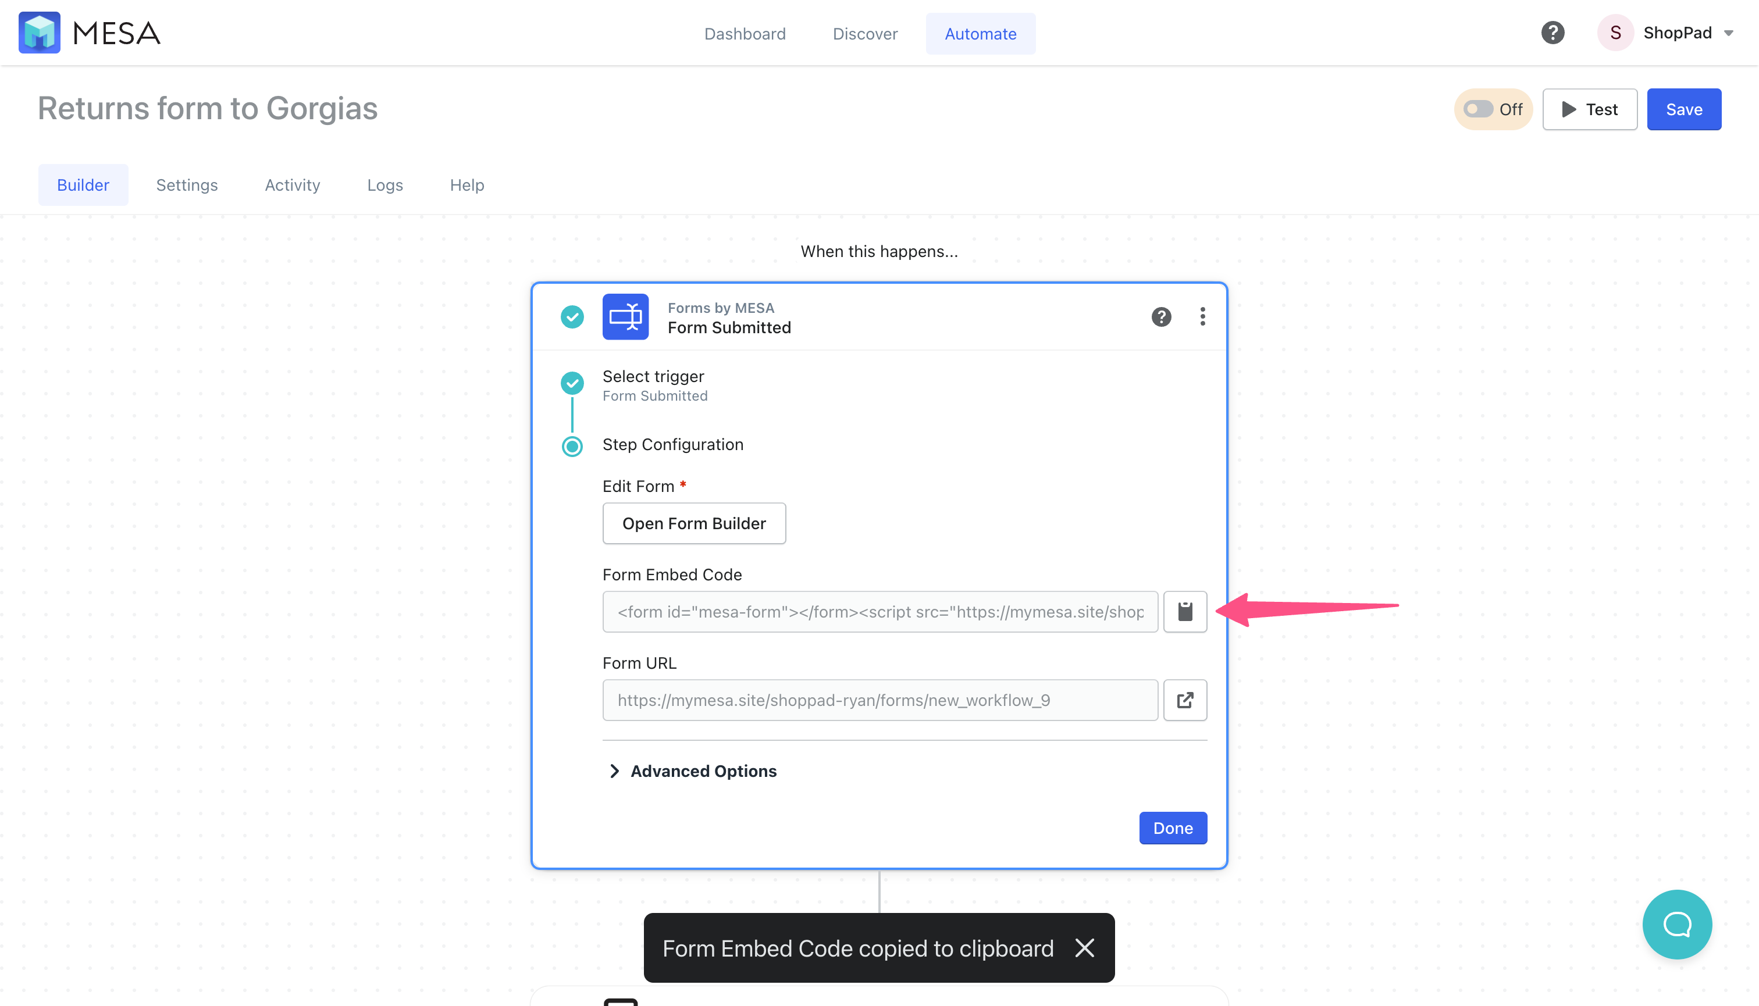Click the Form Submitted heading
1759x1006 pixels.
pos(729,327)
